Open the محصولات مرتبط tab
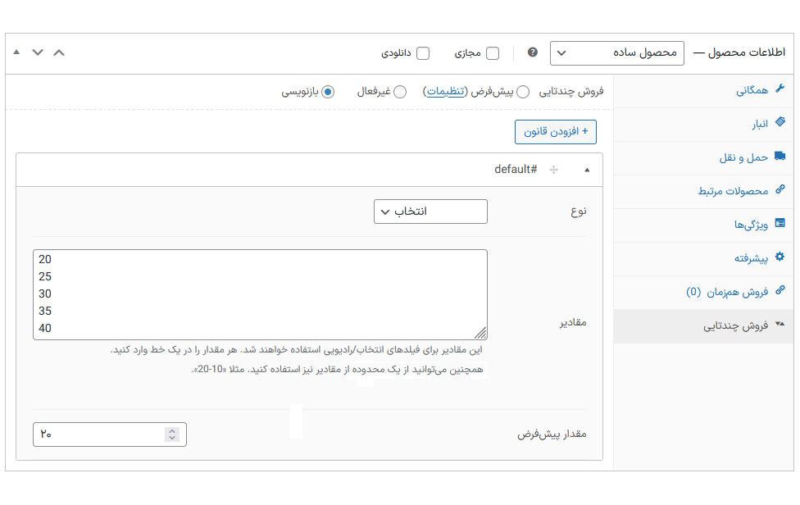The width and height of the screenshot is (800, 505). click(703, 192)
